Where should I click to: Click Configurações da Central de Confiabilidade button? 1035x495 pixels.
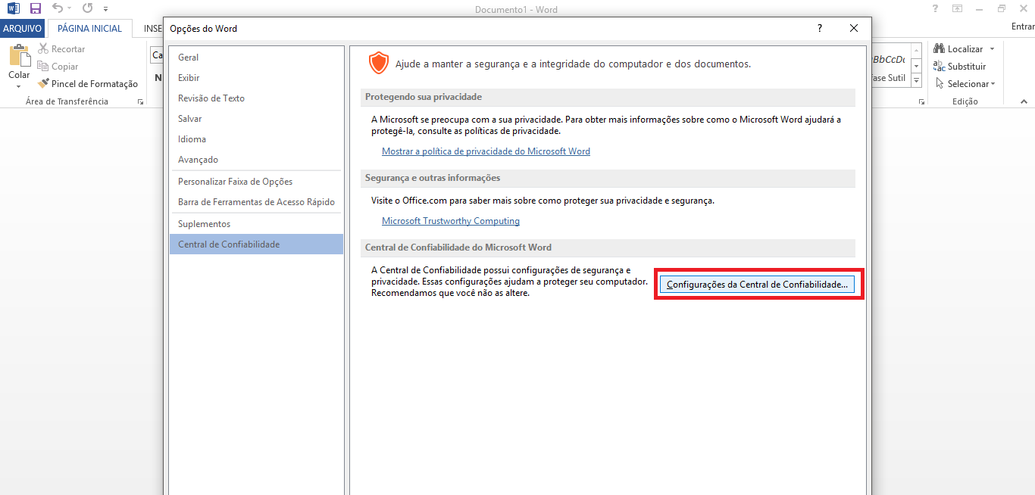coord(758,285)
